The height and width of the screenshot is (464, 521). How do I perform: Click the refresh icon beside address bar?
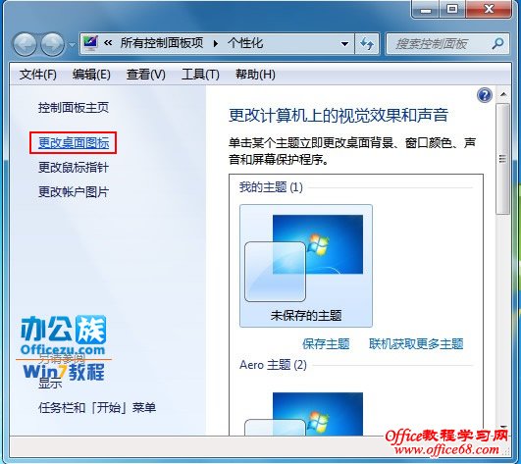(367, 43)
